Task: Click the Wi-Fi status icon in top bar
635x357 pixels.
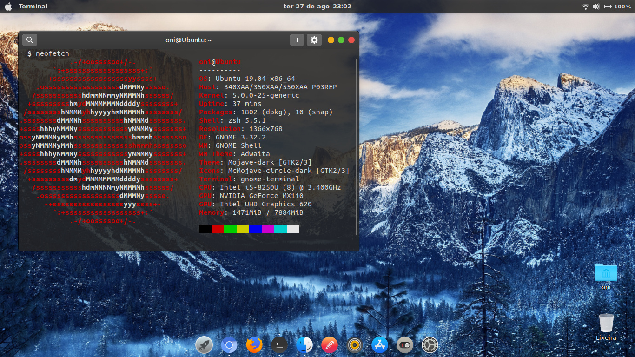Action: [585, 7]
